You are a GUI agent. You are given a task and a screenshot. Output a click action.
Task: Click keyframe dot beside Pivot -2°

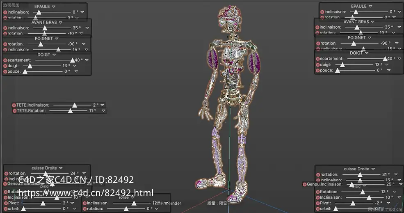[x=318, y=203]
